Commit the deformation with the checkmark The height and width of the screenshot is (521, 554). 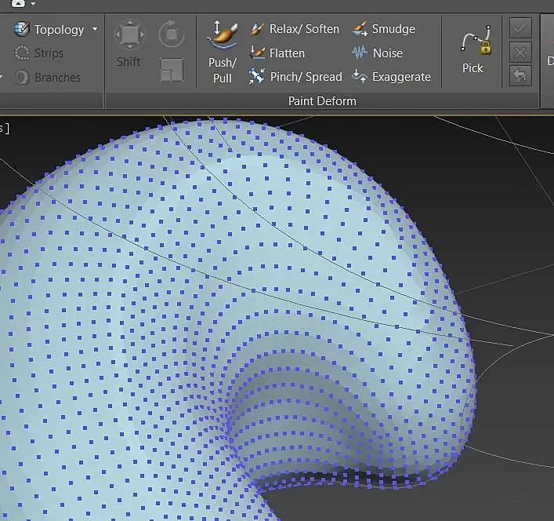point(520,28)
